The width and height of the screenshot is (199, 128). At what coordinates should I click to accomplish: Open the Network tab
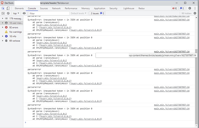click(56, 8)
